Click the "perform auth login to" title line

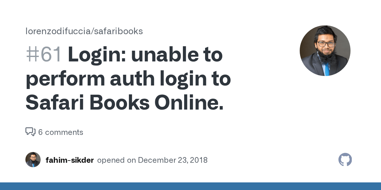pos(128,79)
